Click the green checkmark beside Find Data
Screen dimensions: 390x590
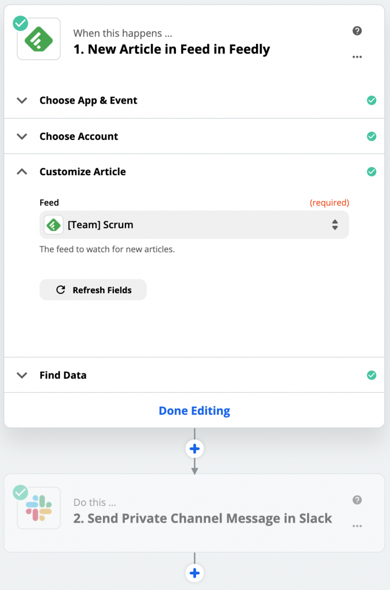[x=372, y=375]
